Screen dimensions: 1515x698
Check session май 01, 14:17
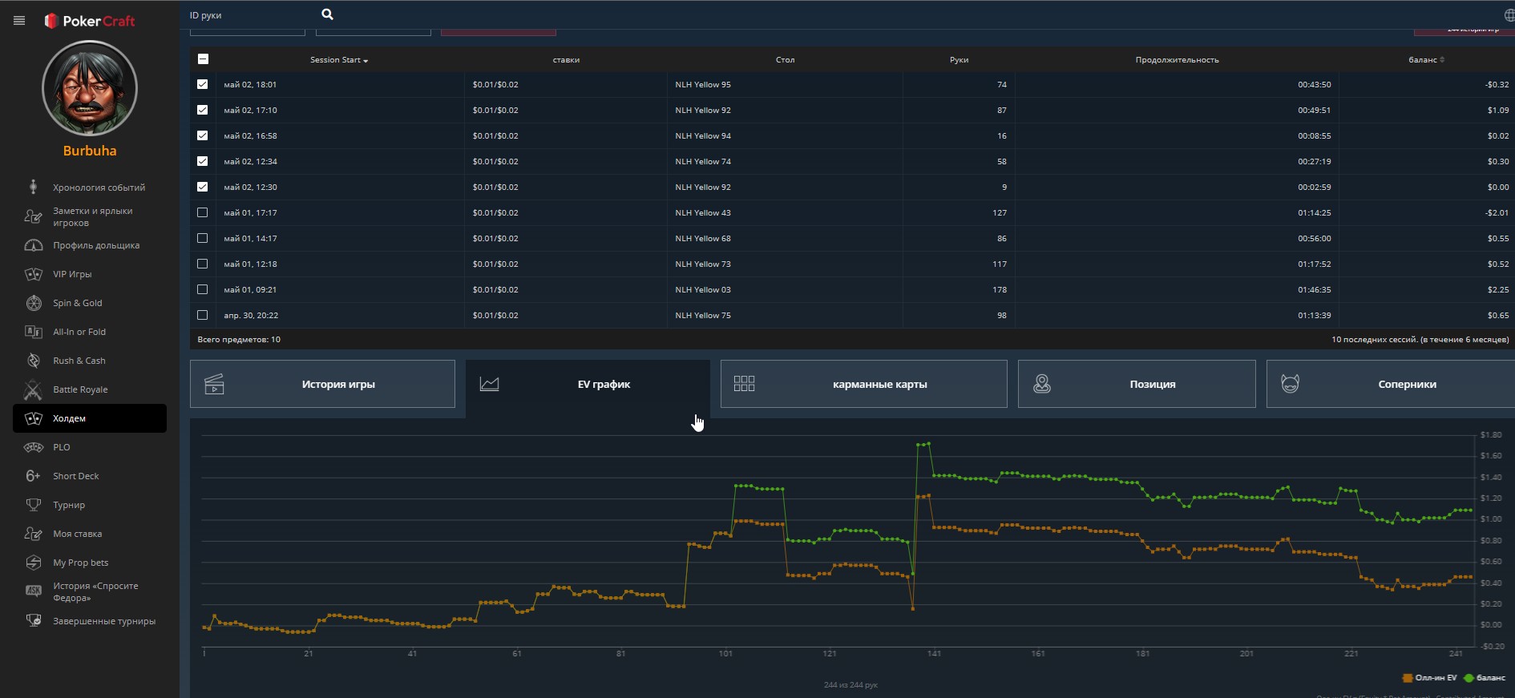[203, 238]
